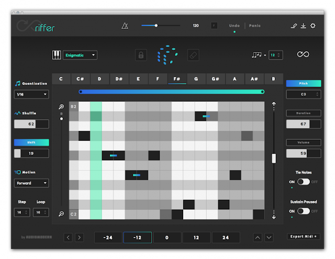
Task: Toggle the metronome icon
Action: tap(125, 26)
